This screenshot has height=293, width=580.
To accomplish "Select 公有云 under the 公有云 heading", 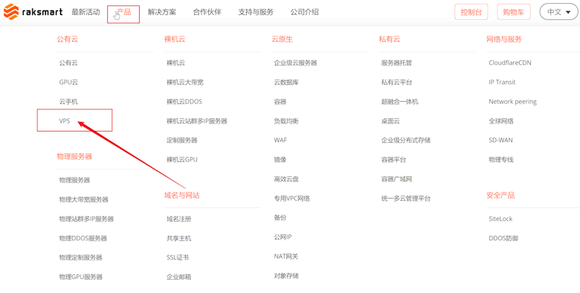I will (68, 63).
